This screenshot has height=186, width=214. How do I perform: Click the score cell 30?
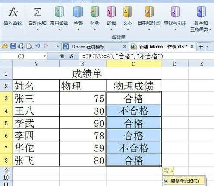tap(83, 111)
